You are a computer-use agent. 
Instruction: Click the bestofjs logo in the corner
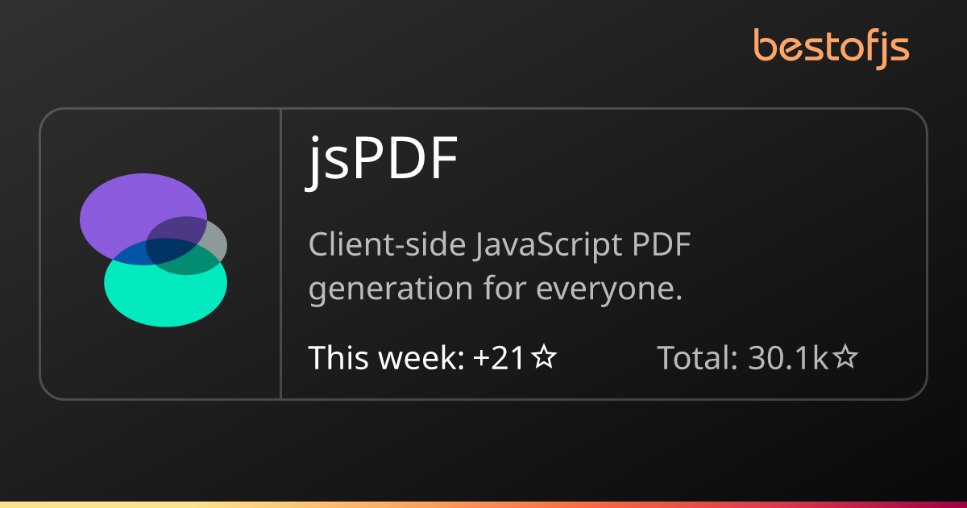(832, 48)
